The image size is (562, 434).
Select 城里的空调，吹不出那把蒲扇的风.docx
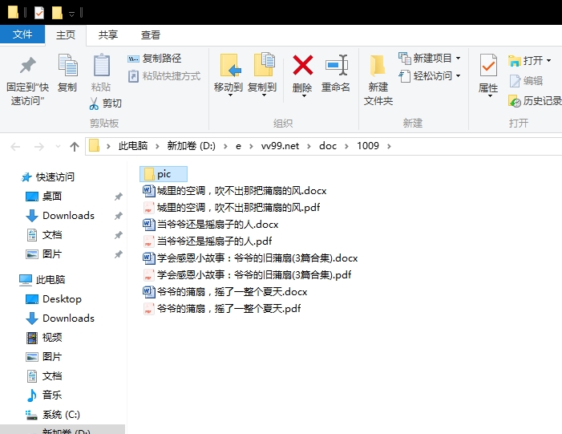pyautogui.click(x=235, y=191)
